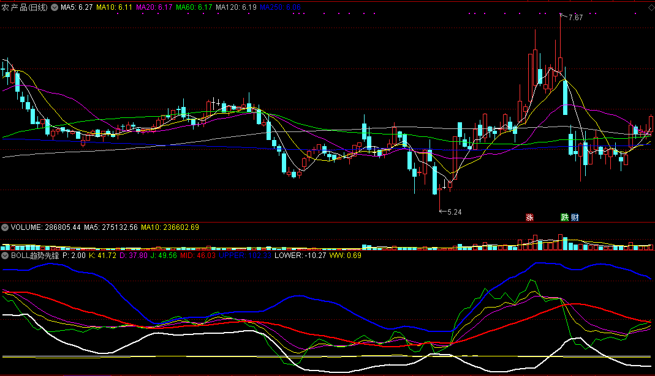Image resolution: width=655 pixels, height=376 pixels.
Task: Click the blue 财 event marker
Action: (575, 217)
